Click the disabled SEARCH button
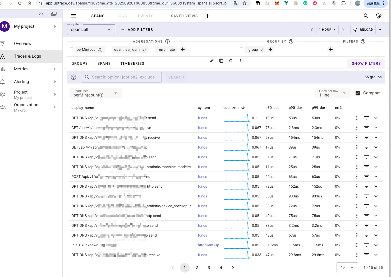The width and height of the screenshot is (391, 277). point(176,77)
